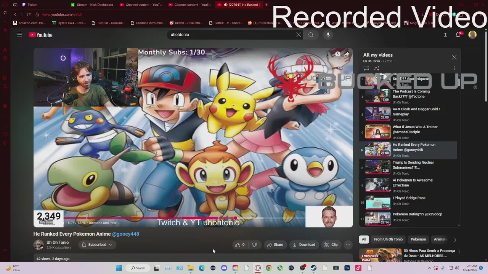The image size is (488, 274).
Task: Open the YouTube guide hamburger menu
Action: point(19,35)
